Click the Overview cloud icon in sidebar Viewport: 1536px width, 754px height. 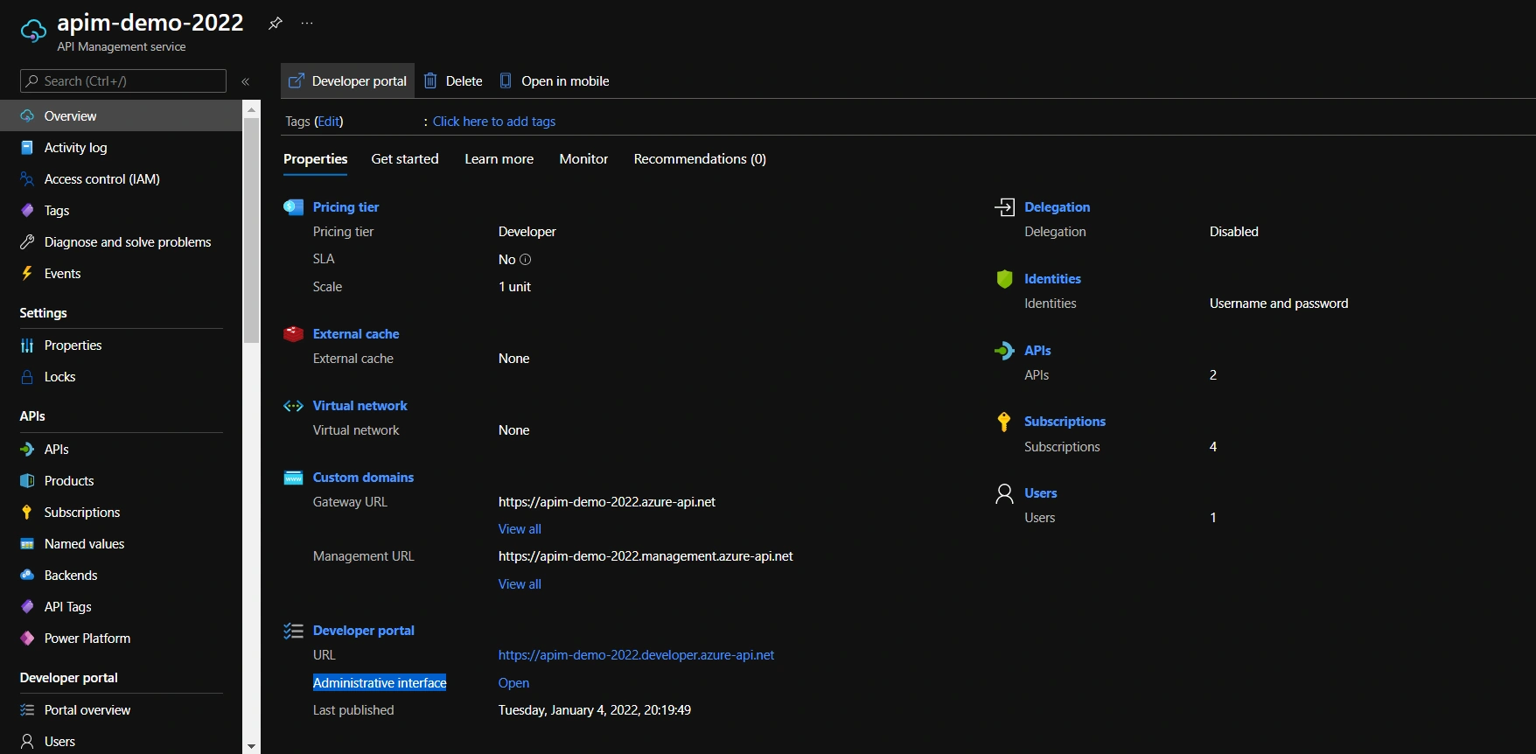[27, 115]
